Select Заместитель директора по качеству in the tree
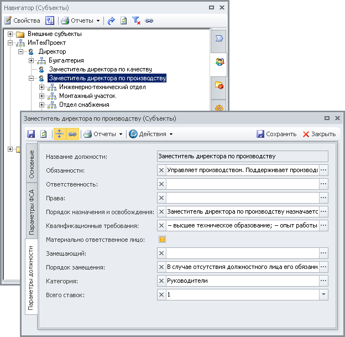 coord(100,69)
